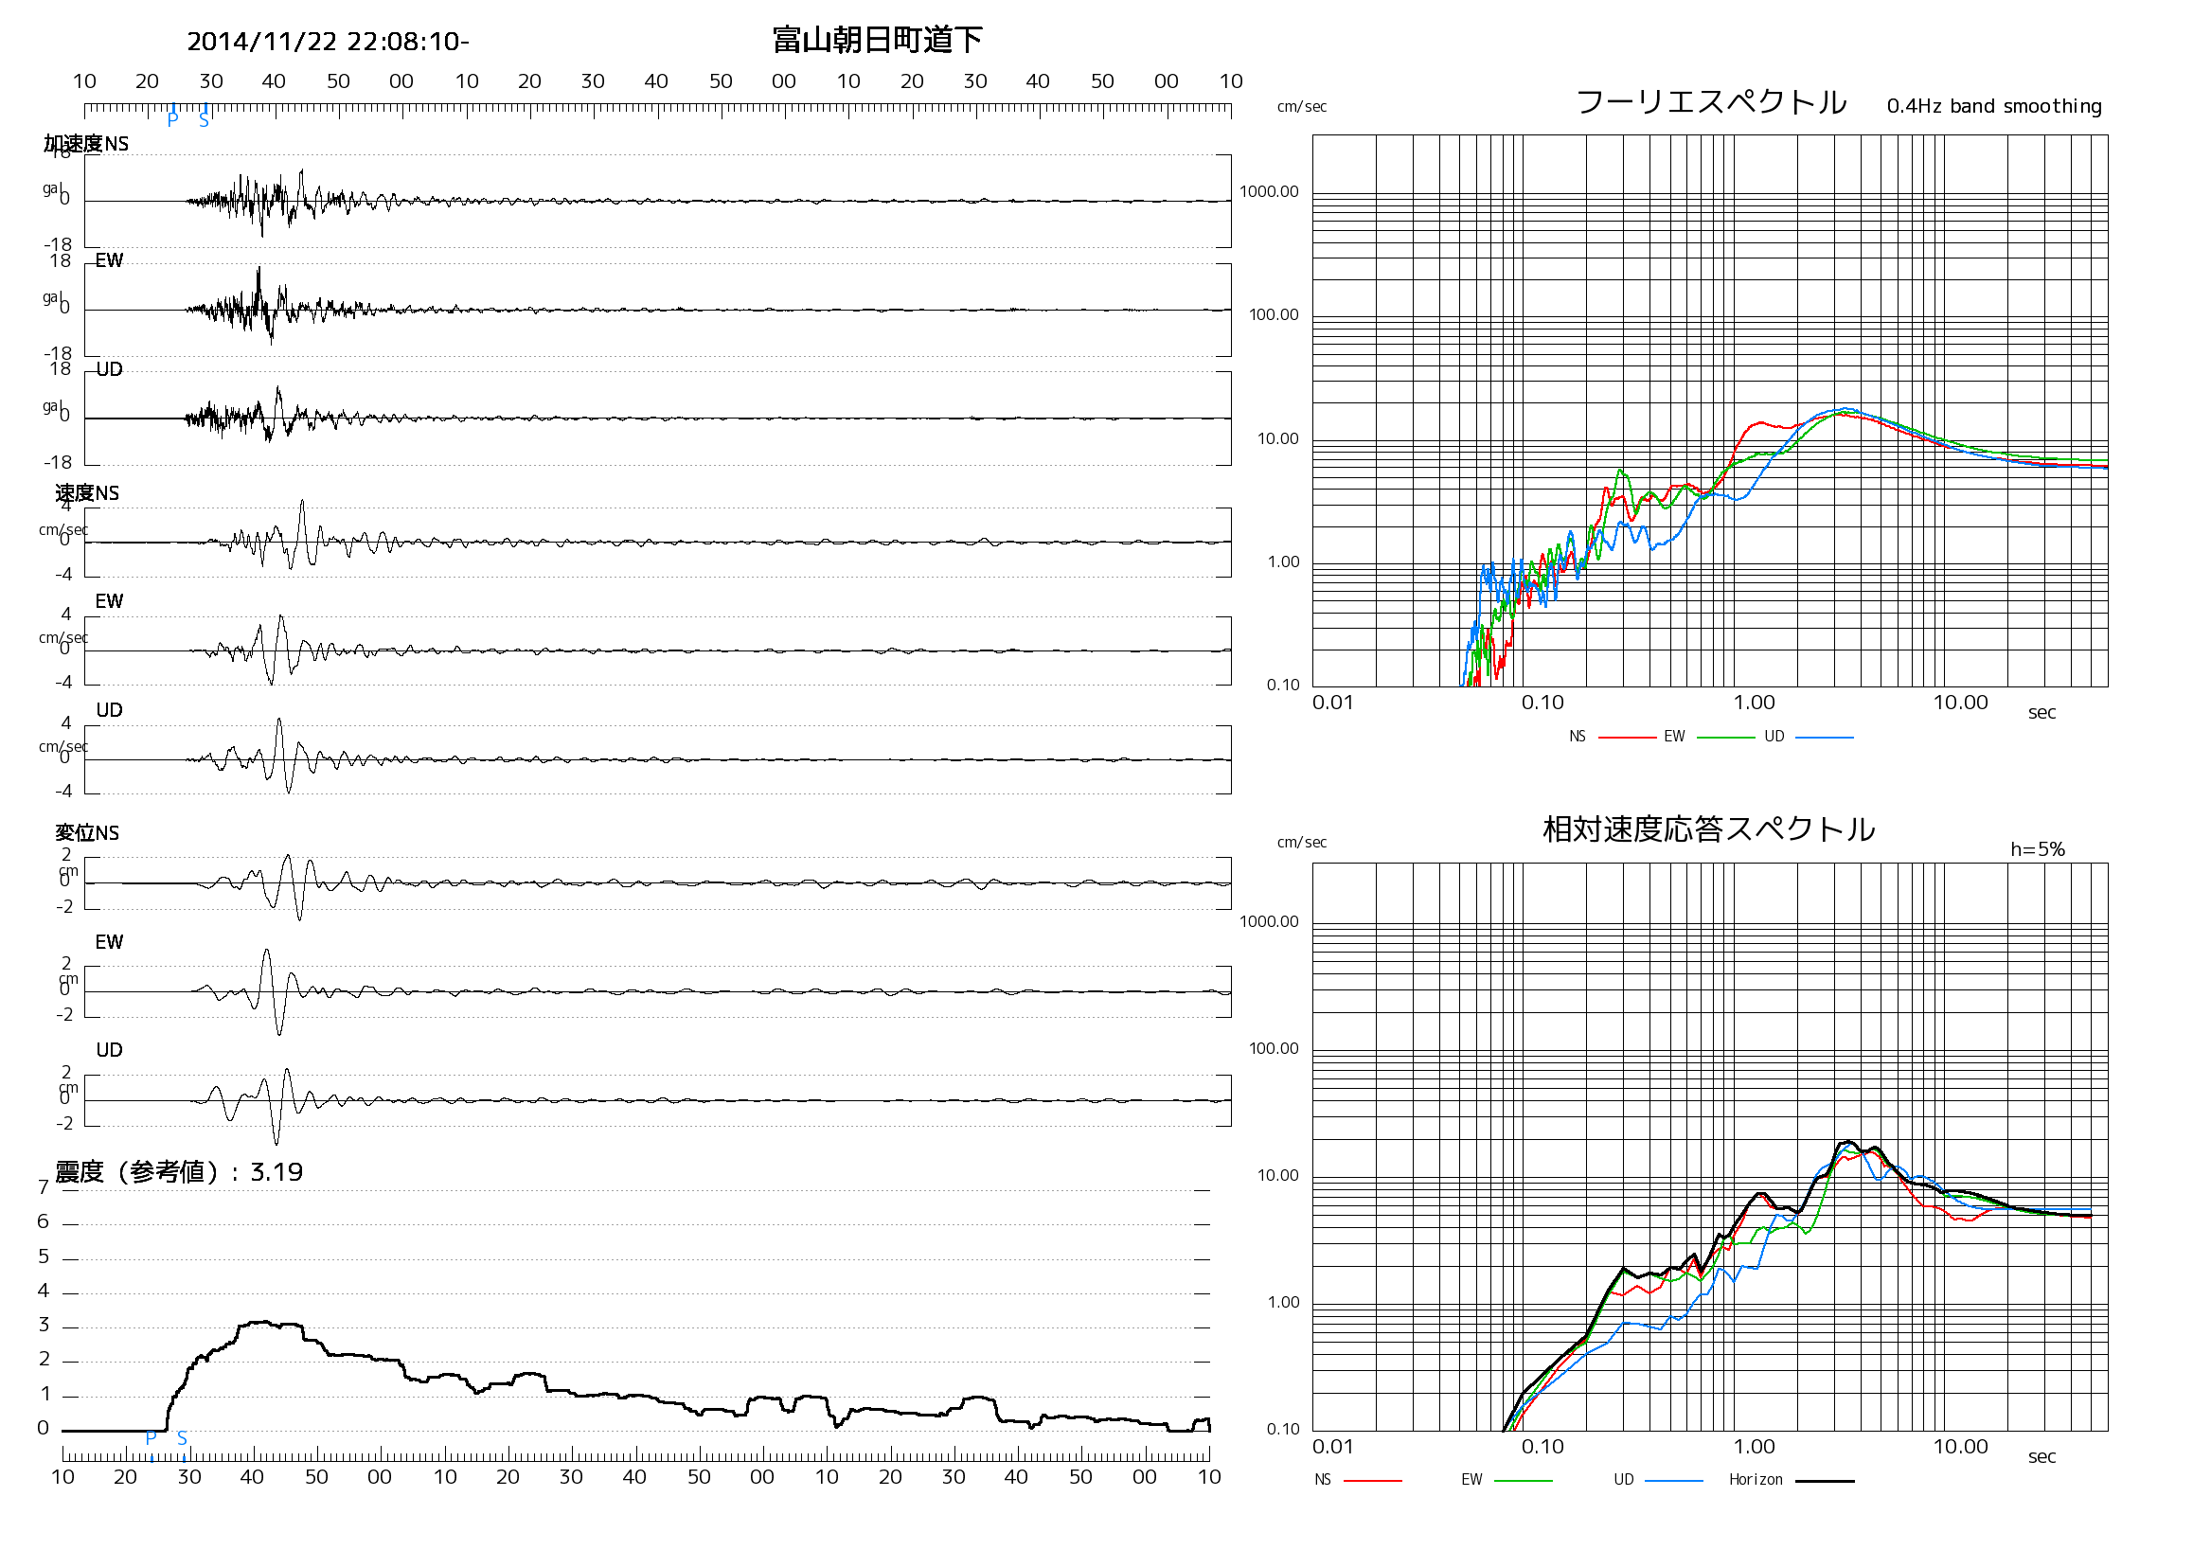
Task: Click the 7 label on intensity axis
Action: (43, 1187)
